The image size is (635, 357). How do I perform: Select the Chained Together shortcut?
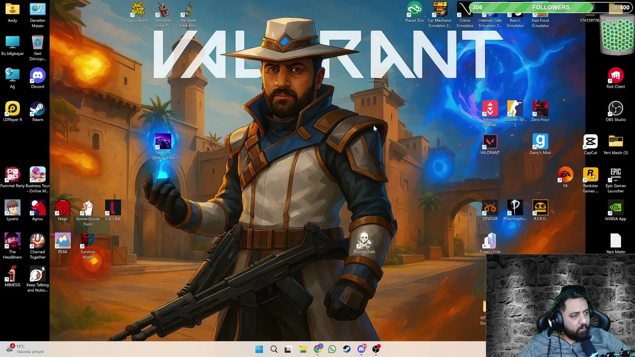[x=38, y=246]
